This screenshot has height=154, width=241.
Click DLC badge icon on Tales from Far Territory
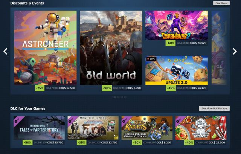[x=17, y=120]
